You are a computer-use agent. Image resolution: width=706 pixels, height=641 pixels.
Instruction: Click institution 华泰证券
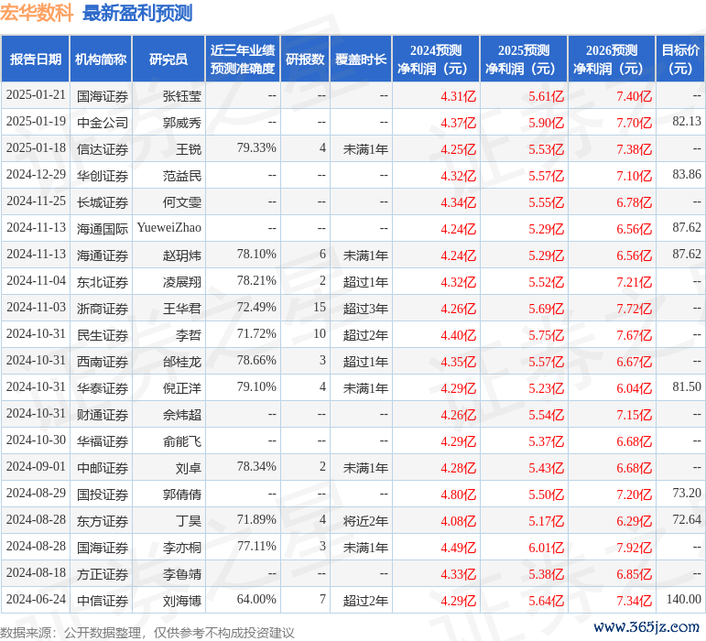click(103, 388)
